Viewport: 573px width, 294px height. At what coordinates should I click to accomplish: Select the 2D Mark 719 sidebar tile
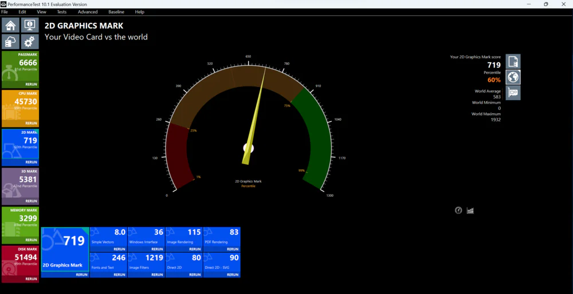20,144
